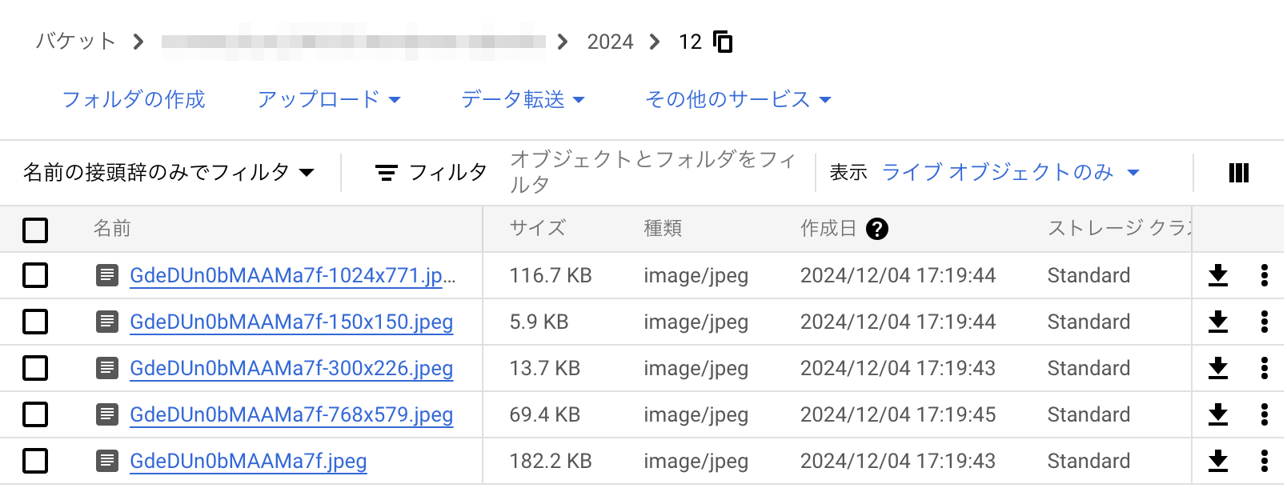This screenshot has width=1287, height=488.
Task: Open the 名前の接頭辞のみでフィルタ dropdown
Action: [x=169, y=172]
